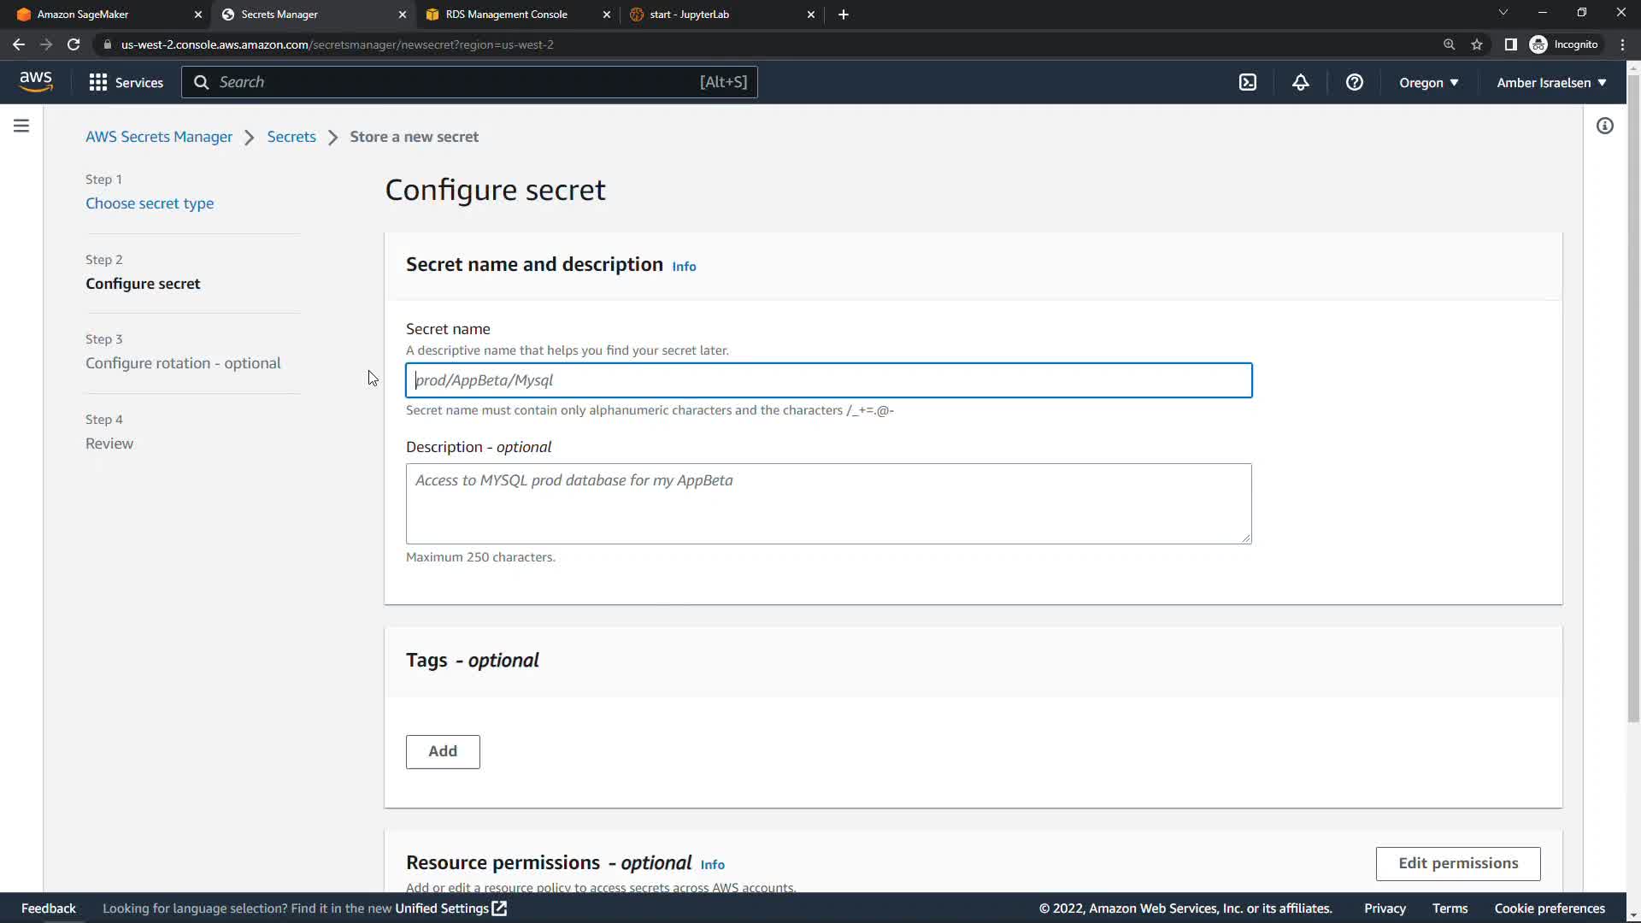Open the Services grid menu
The width and height of the screenshot is (1641, 923).
click(126, 82)
